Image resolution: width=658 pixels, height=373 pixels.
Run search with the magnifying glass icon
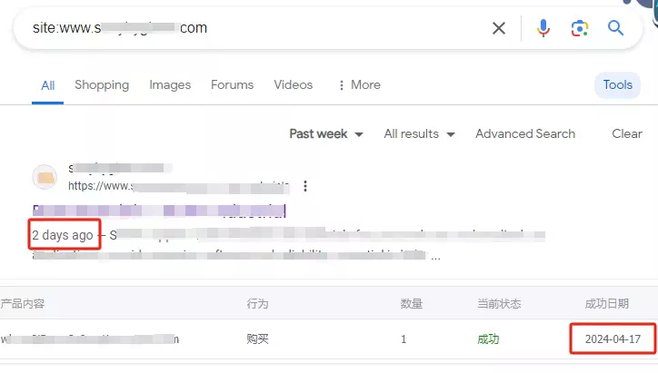615,28
